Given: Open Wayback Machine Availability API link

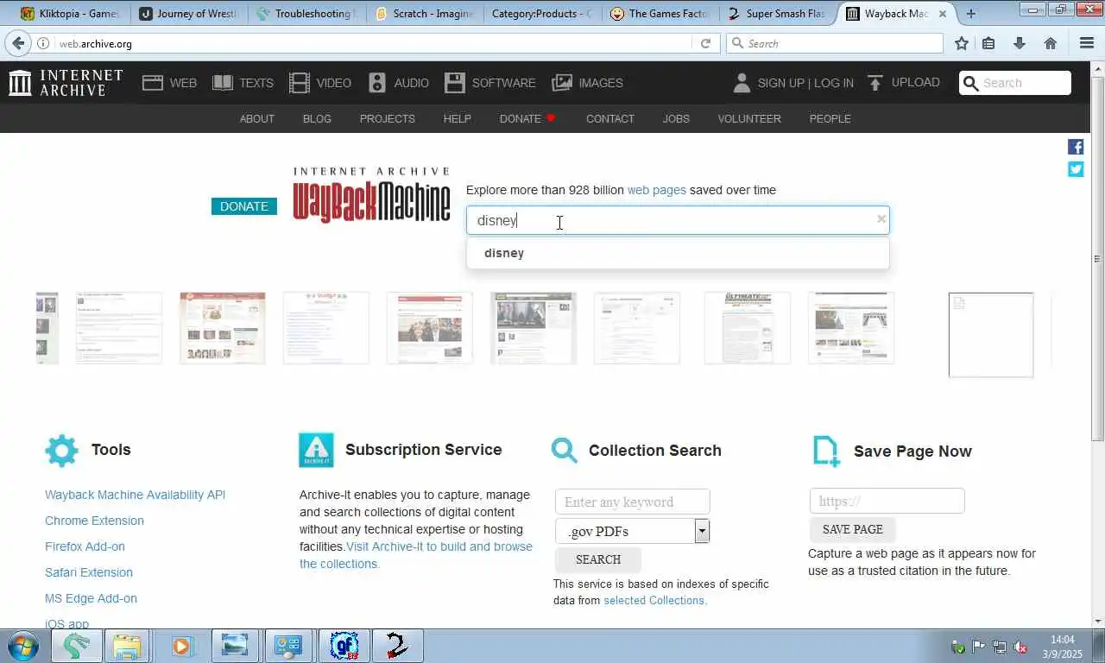Looking at the screenshot, I should 135,495.
